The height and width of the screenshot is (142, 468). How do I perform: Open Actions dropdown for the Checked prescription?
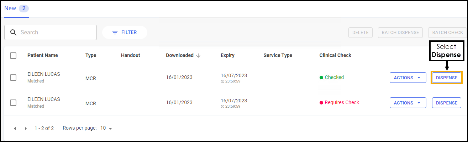tap(408, 78)
